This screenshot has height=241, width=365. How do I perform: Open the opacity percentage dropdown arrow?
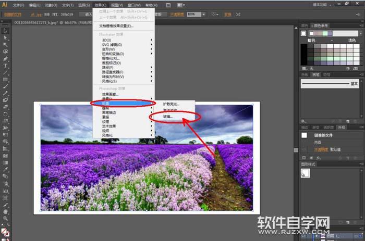click(x=204, y=15)
